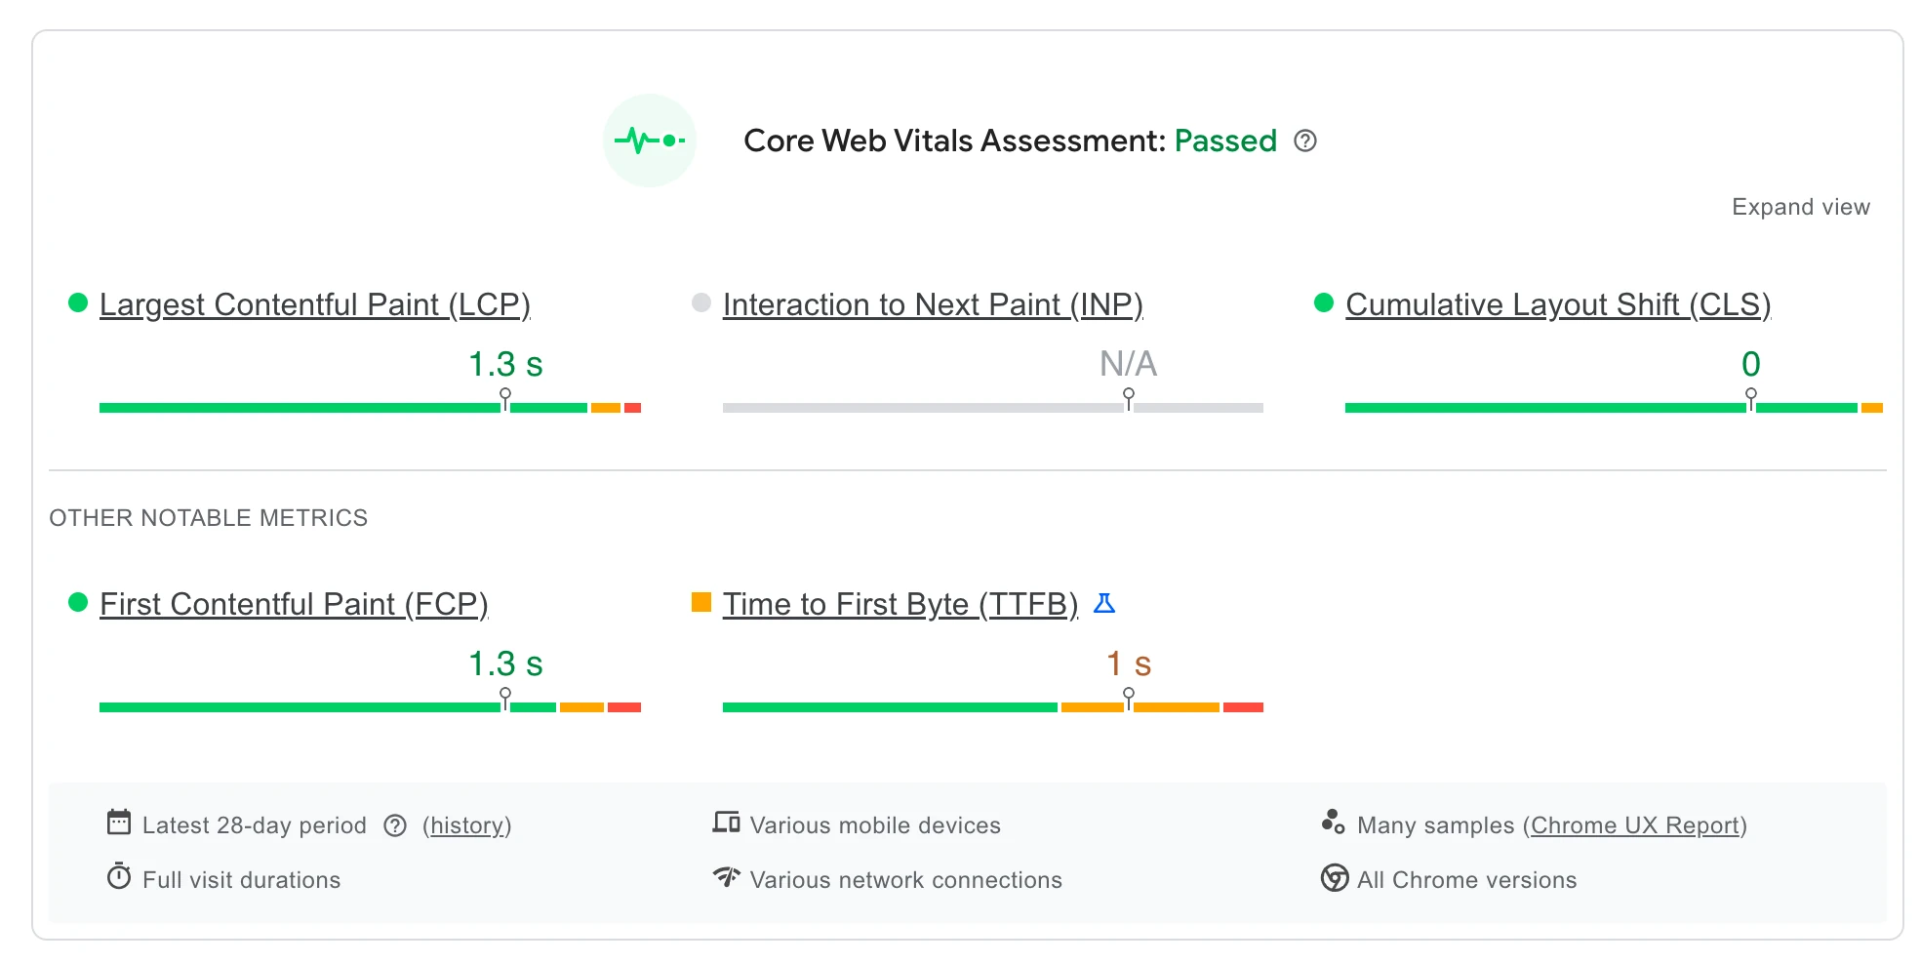Click the network icon for Various network connections
Screen dimensions: 1920x964
pos(726,876)
